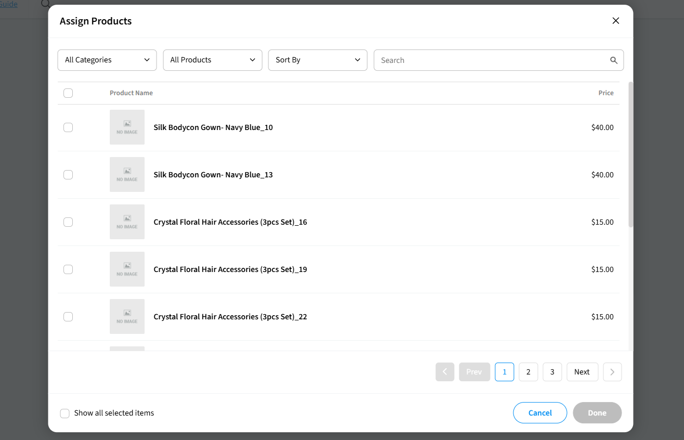Jump to page 3 of products

(x=552, y=372)
